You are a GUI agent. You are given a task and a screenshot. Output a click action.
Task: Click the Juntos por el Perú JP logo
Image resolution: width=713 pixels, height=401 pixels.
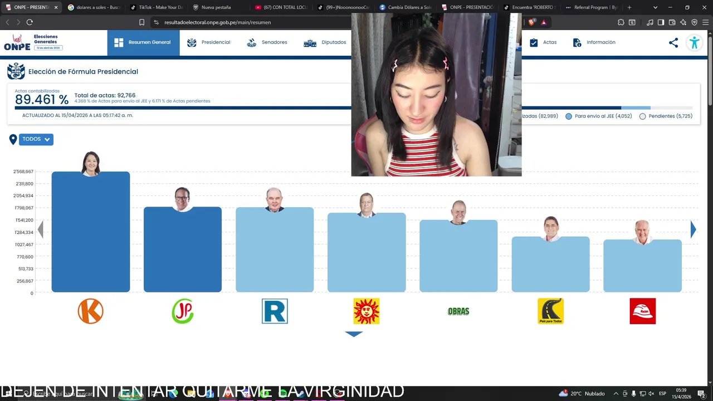tap(183, 311)
